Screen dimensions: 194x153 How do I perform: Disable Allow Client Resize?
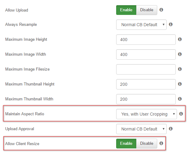pyautogui.click(x=147, y=144)
